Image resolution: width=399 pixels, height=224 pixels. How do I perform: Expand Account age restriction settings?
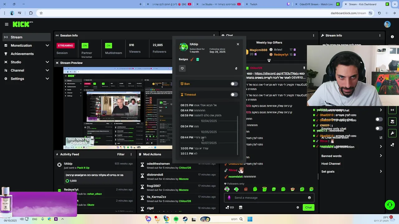[x=381, y=147]
